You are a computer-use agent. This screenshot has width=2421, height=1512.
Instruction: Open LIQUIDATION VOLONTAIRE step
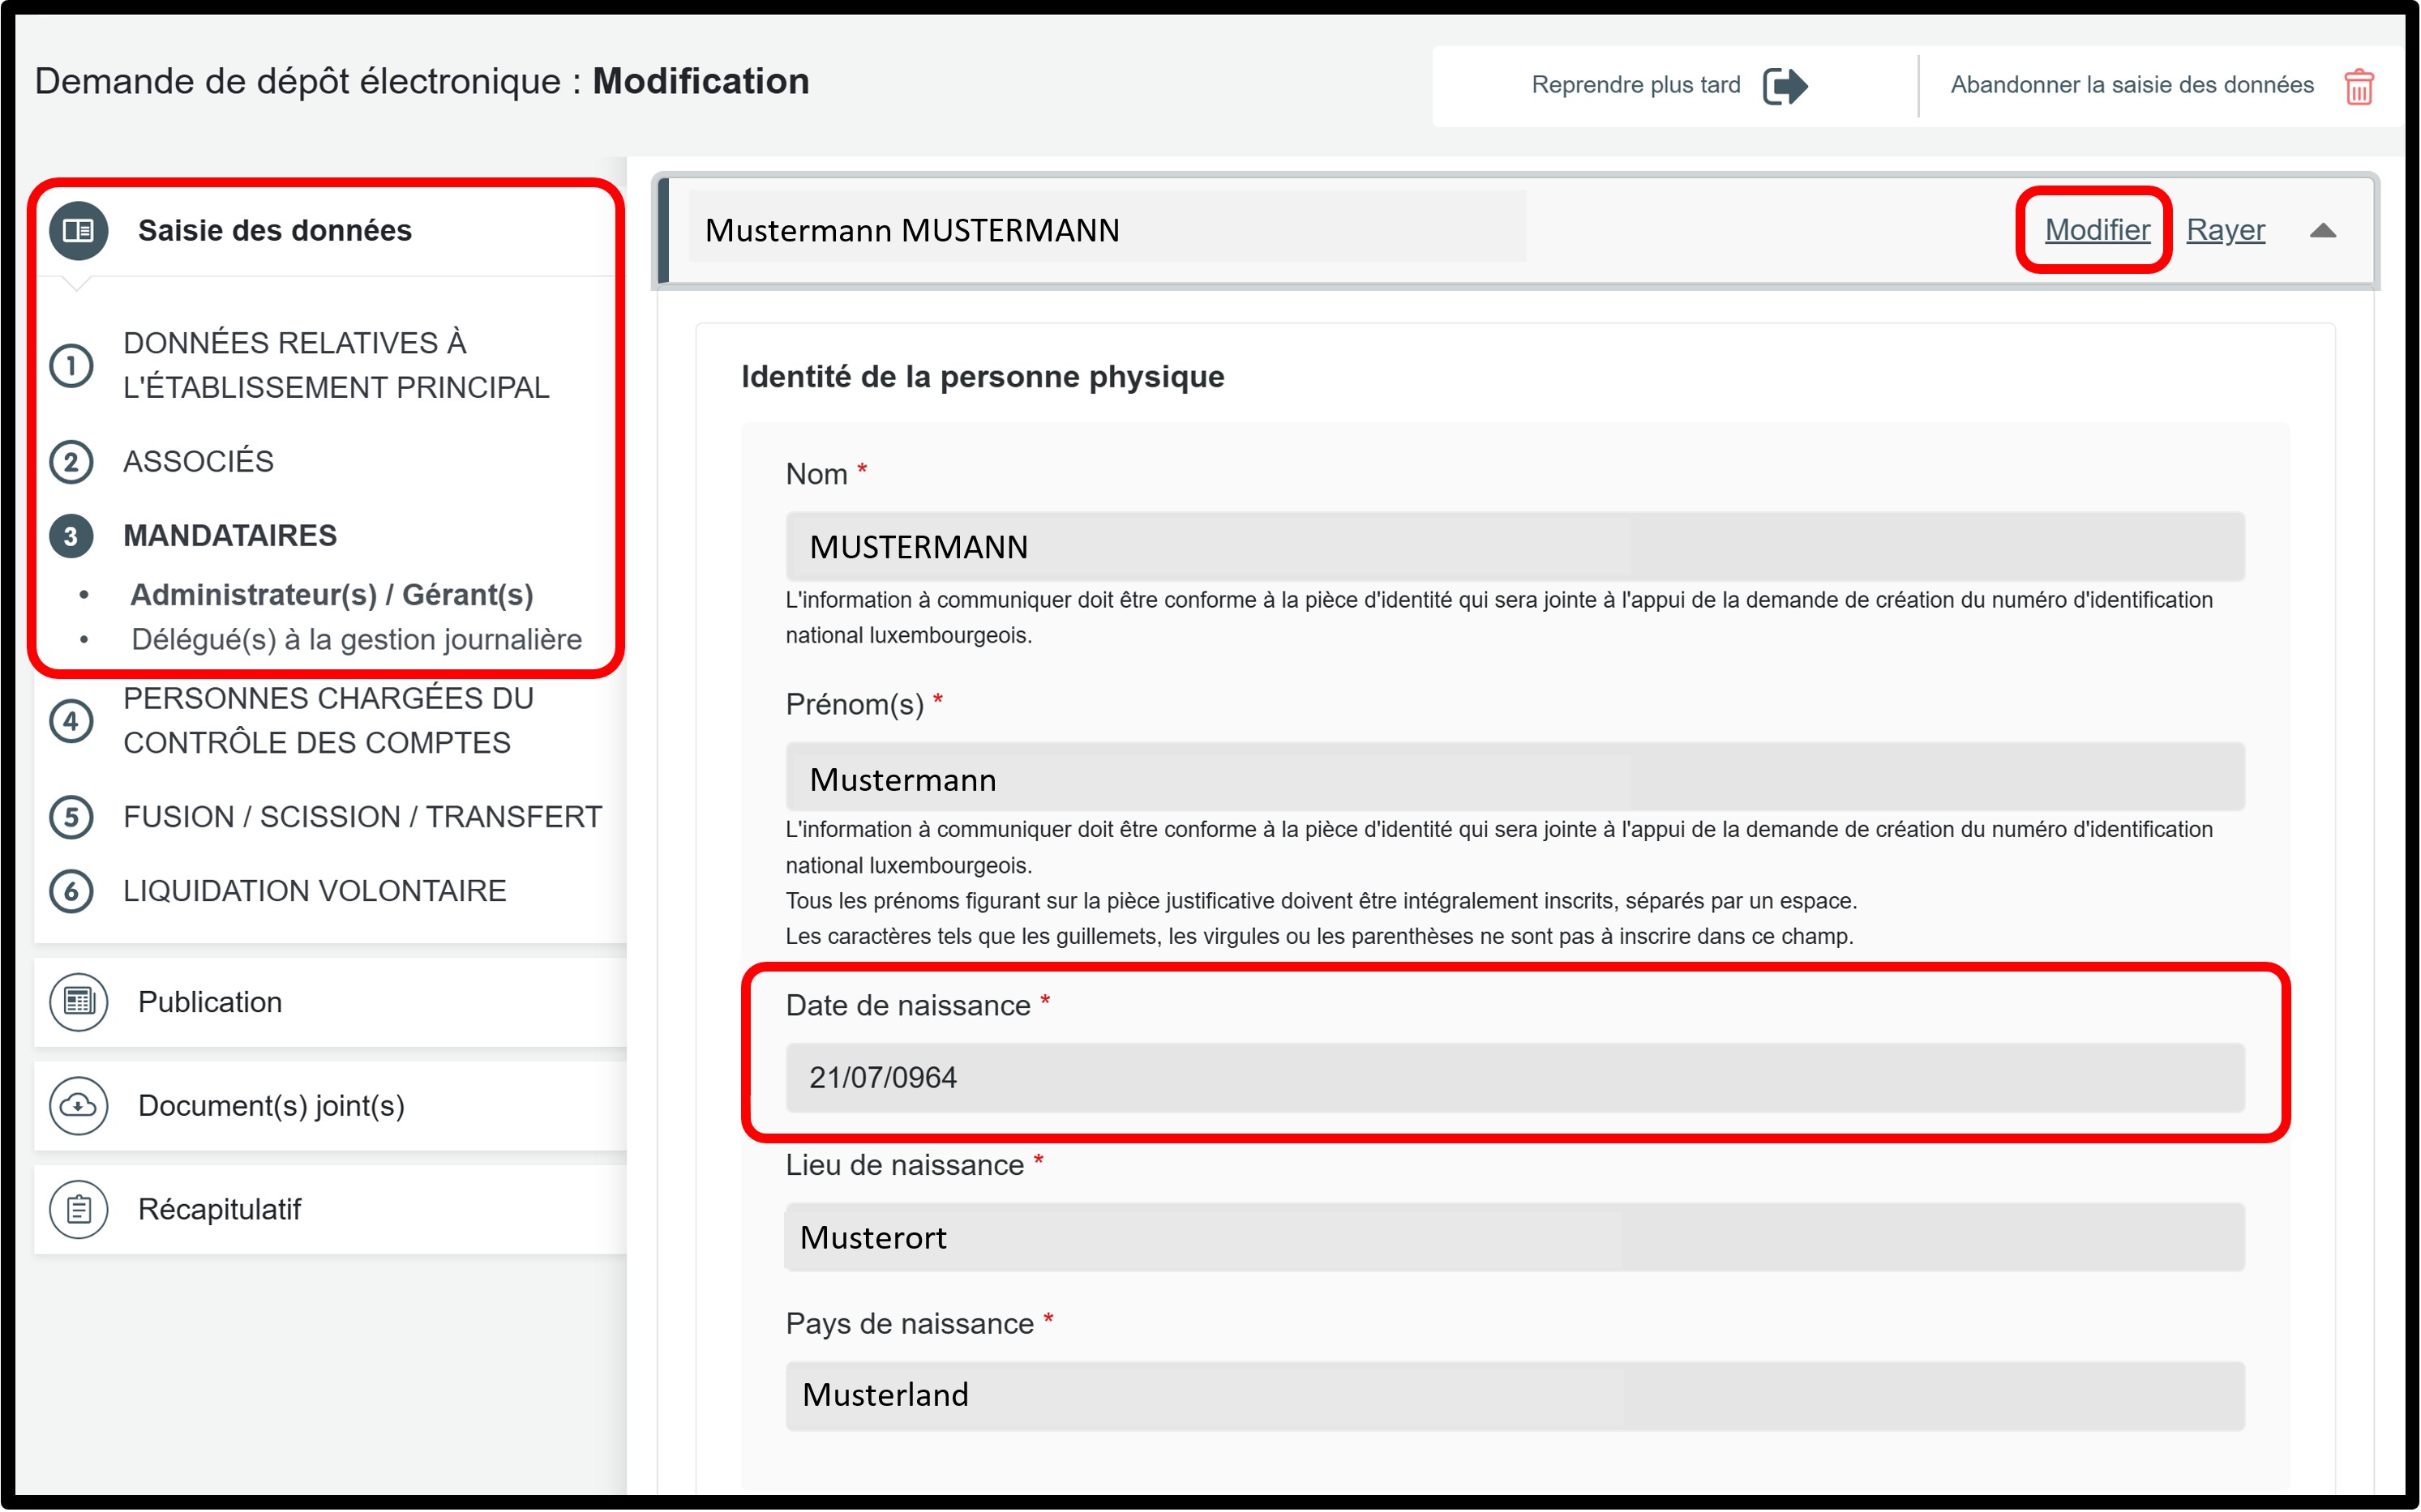pyautogui.click(x=314, y=891)
